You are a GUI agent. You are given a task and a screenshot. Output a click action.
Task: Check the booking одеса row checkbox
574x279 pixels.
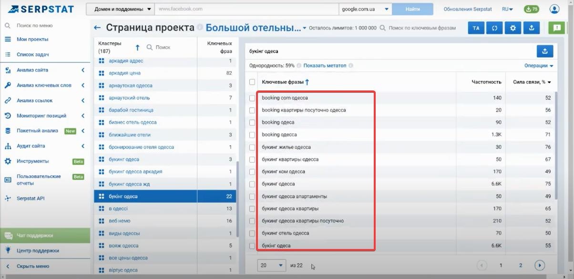click(252, 123)
